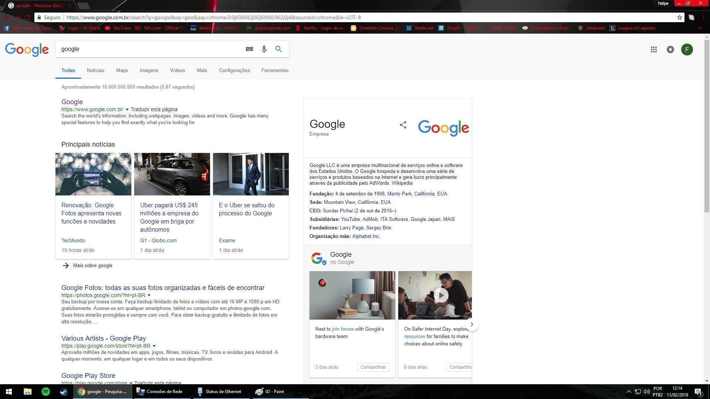
Task: Switch to Conexões de Rede taskbar window
Action: [x=161, y=392]
